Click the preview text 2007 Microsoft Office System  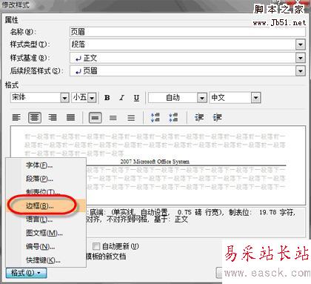point(155,162)
